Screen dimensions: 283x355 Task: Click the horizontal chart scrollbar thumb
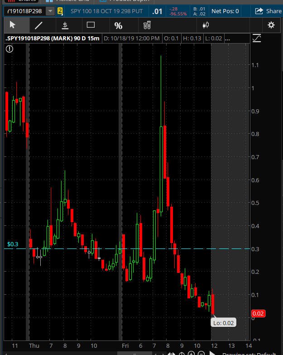click(135, 354)
